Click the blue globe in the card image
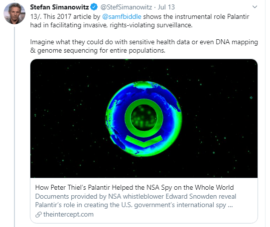 point(144,119)
